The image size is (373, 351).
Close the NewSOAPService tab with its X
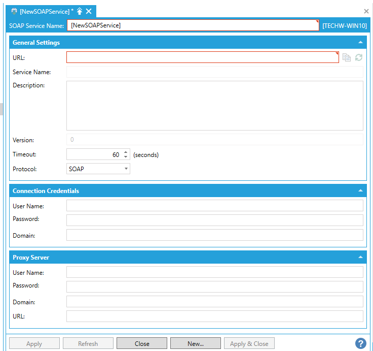click(x=89, y=11)
